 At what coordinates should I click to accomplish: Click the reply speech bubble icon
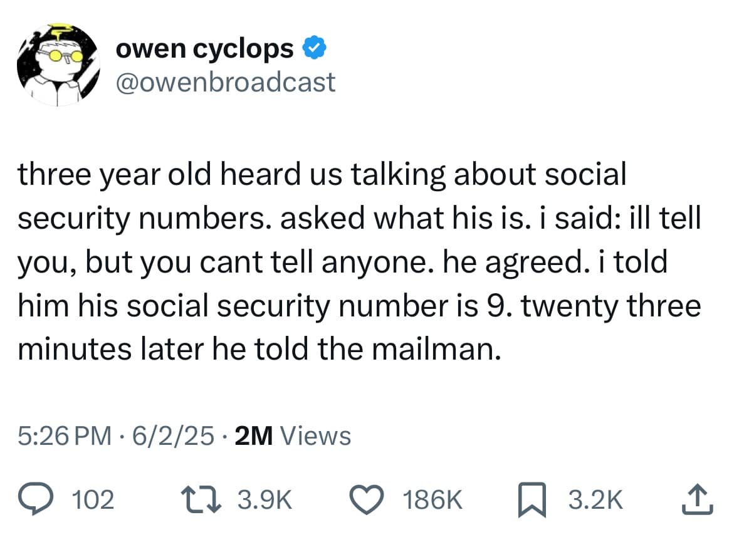pos(37,499)
